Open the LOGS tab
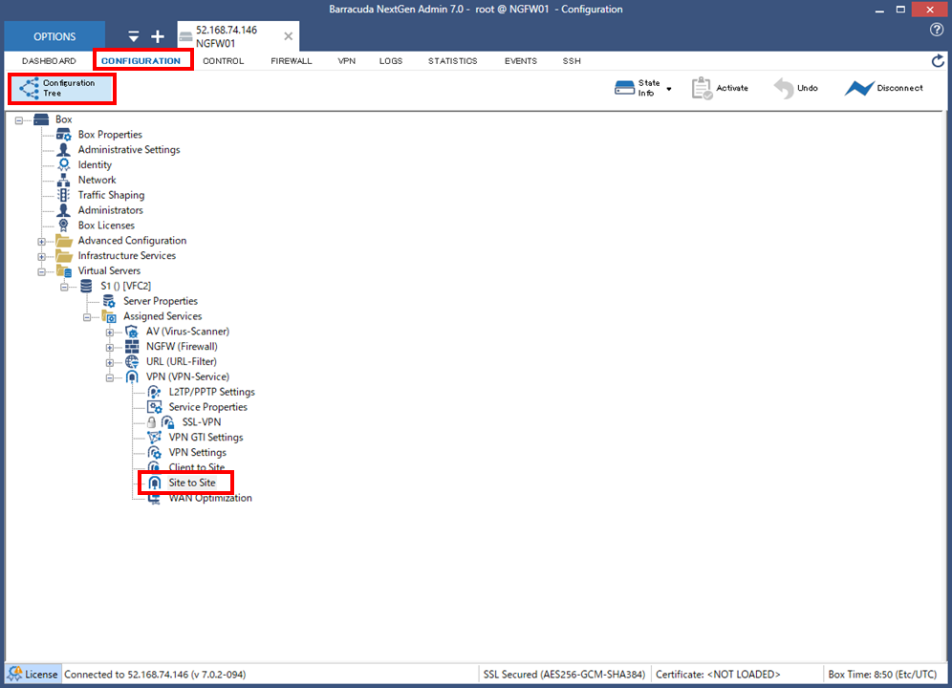The image size is (952, 688). tap(391, 61)
